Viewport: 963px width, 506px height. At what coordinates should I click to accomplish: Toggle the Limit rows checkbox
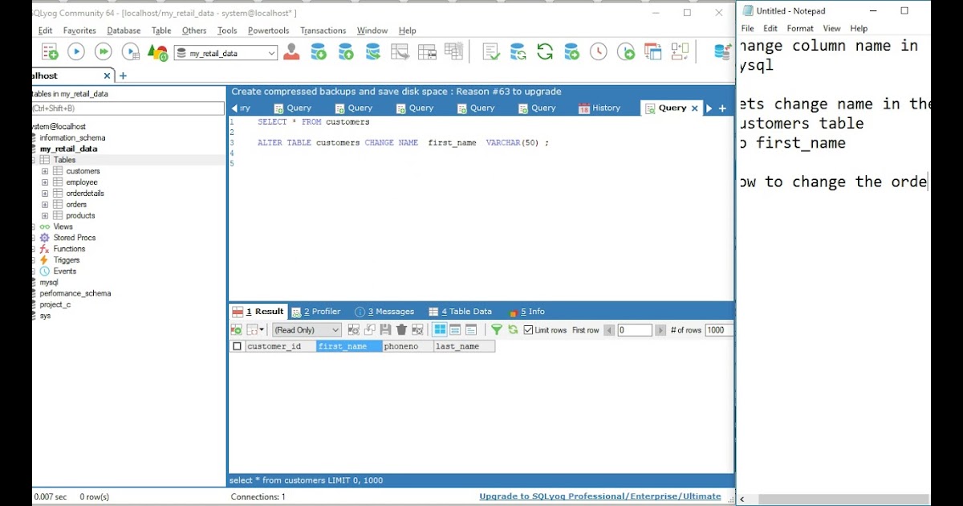coord(528,330)
